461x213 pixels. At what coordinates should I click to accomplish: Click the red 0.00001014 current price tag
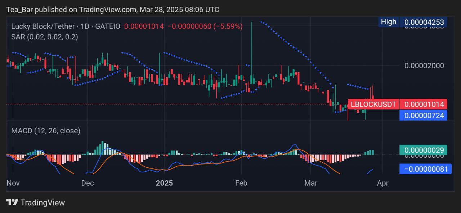pos(424,105)
